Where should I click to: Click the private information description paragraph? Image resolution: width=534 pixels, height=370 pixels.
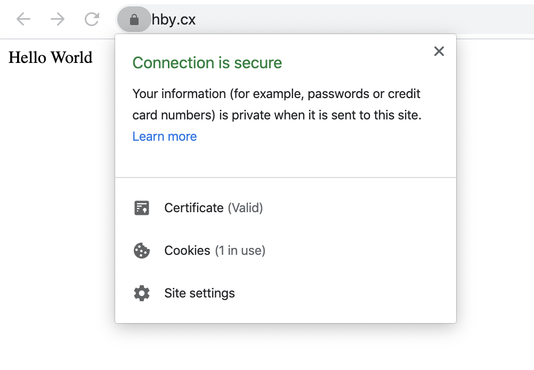pyautogui.click(x=277, y=104)
